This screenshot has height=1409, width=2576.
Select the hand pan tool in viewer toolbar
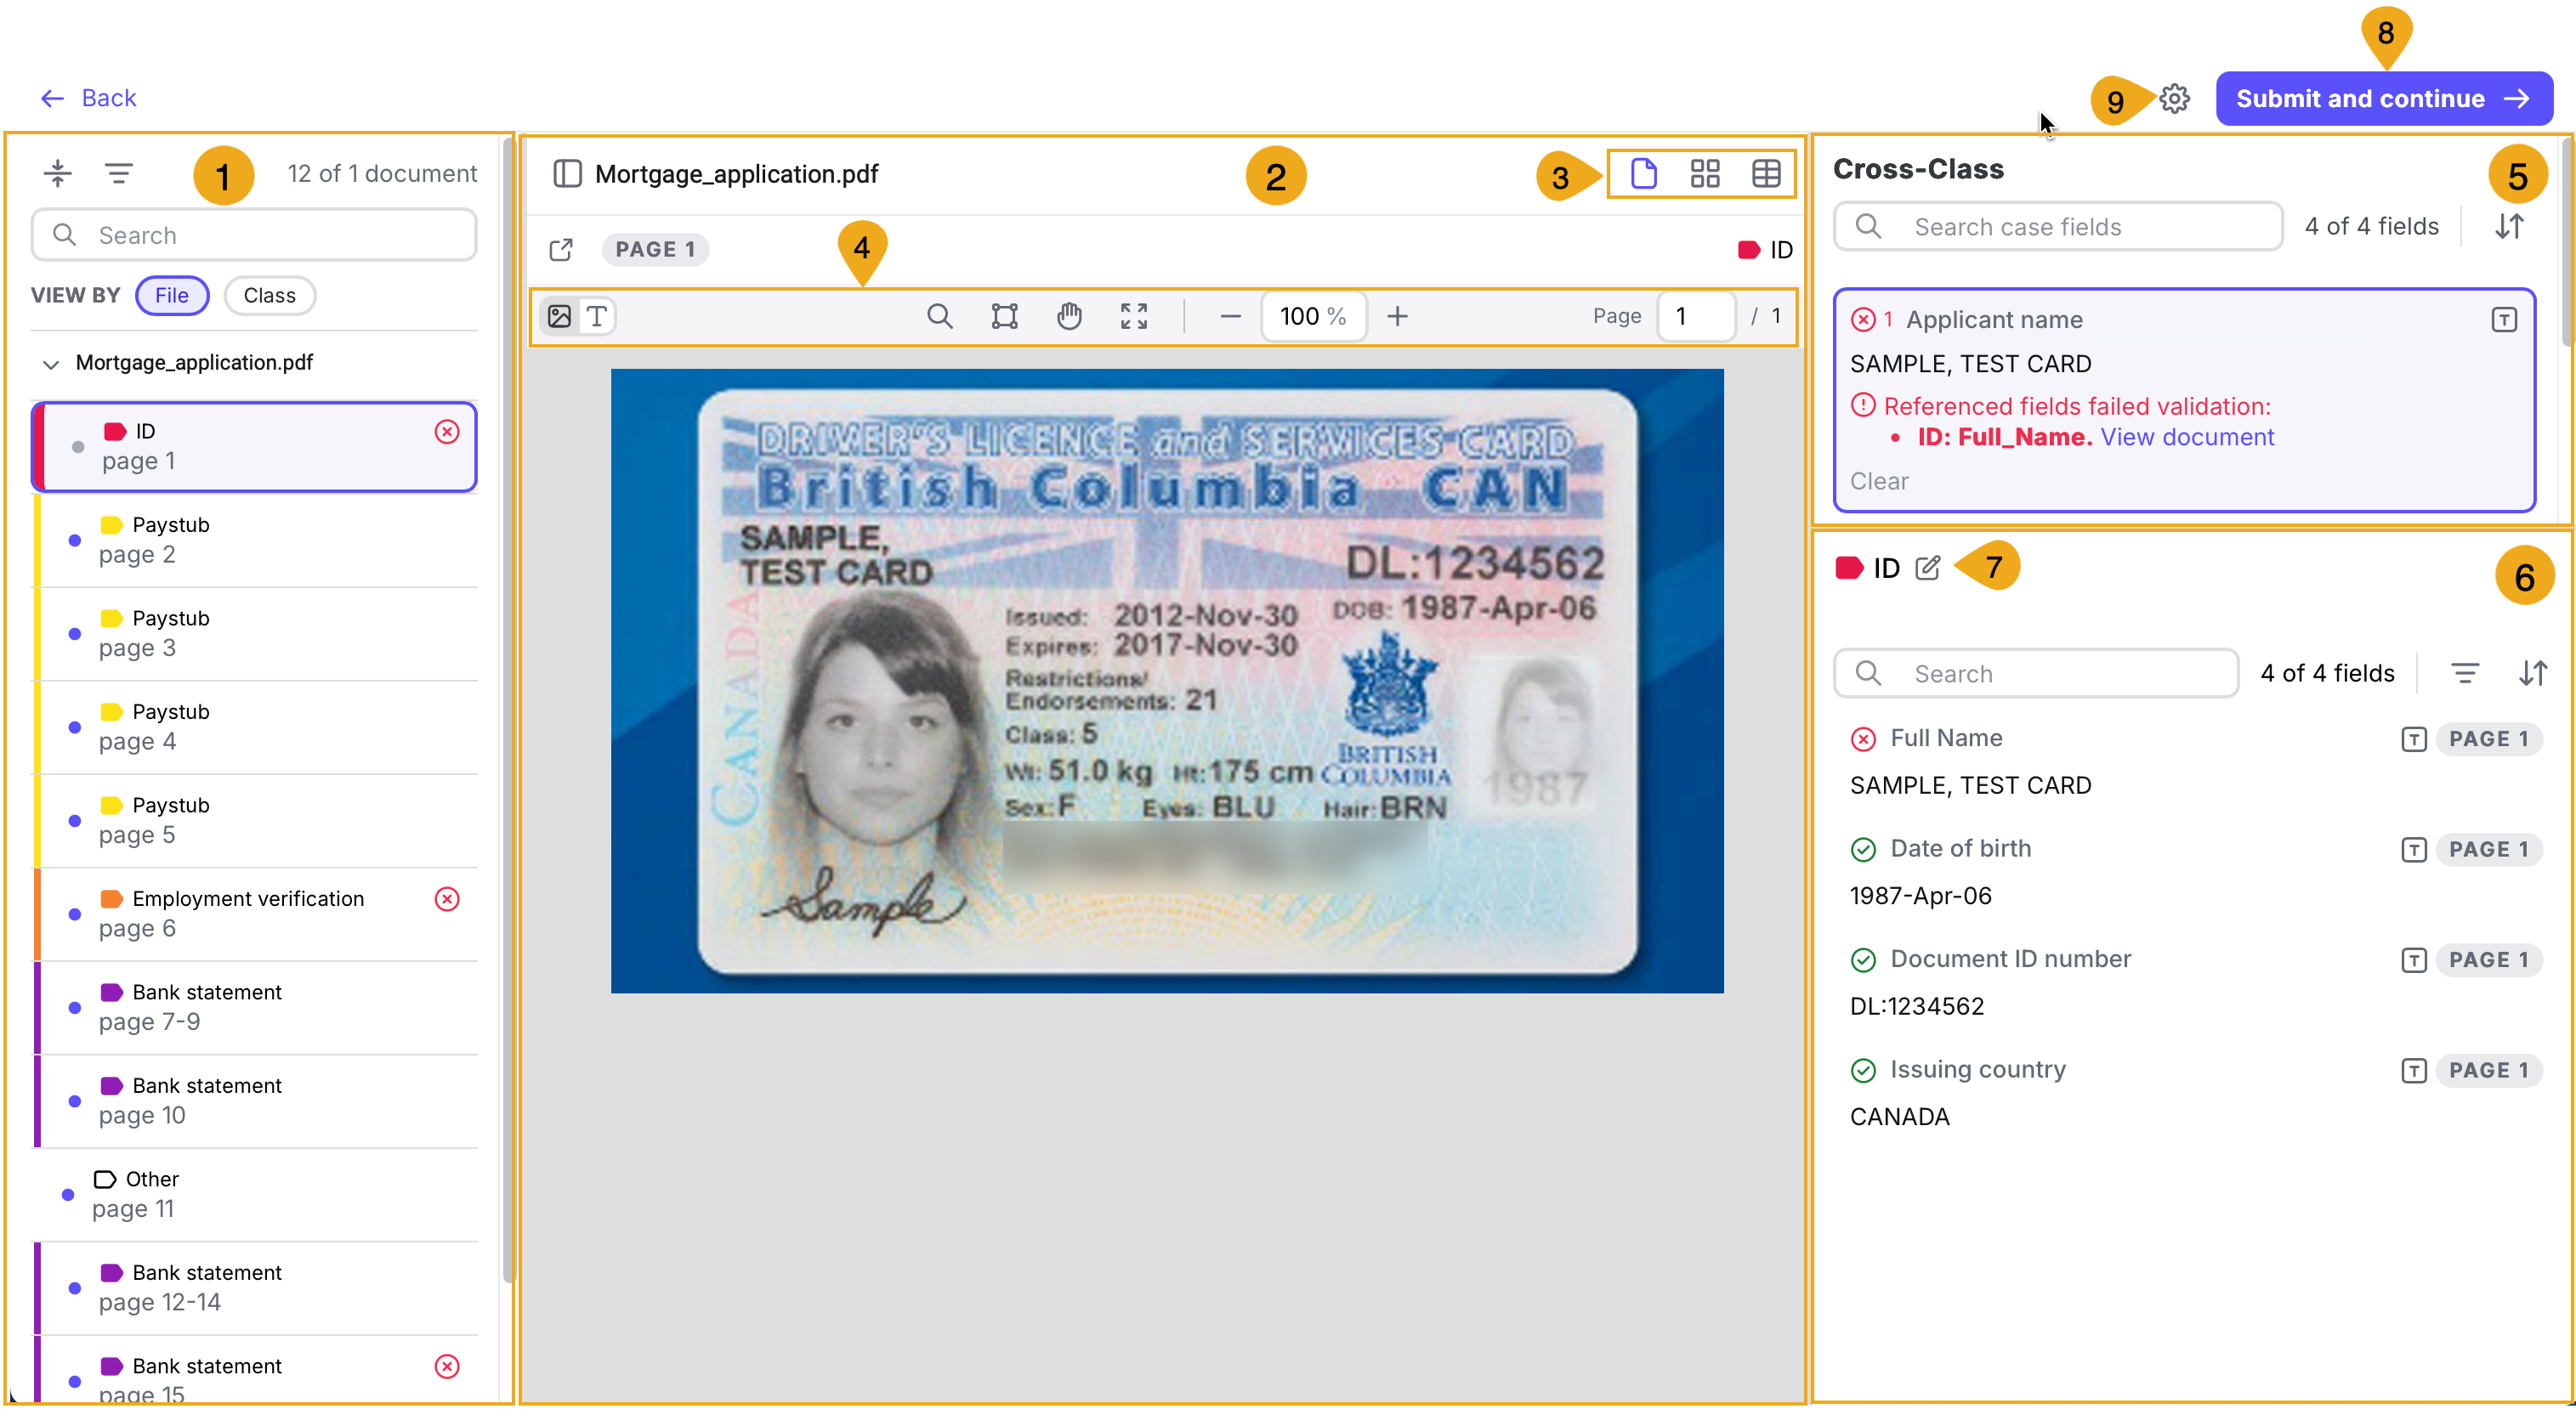[x=1069, y=316]
